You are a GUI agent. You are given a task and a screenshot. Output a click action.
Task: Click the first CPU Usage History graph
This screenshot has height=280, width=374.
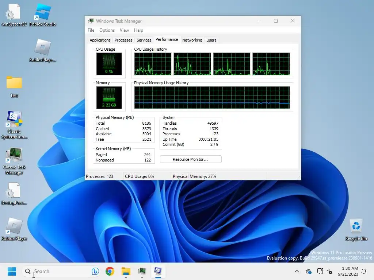[x=153, y=64]
